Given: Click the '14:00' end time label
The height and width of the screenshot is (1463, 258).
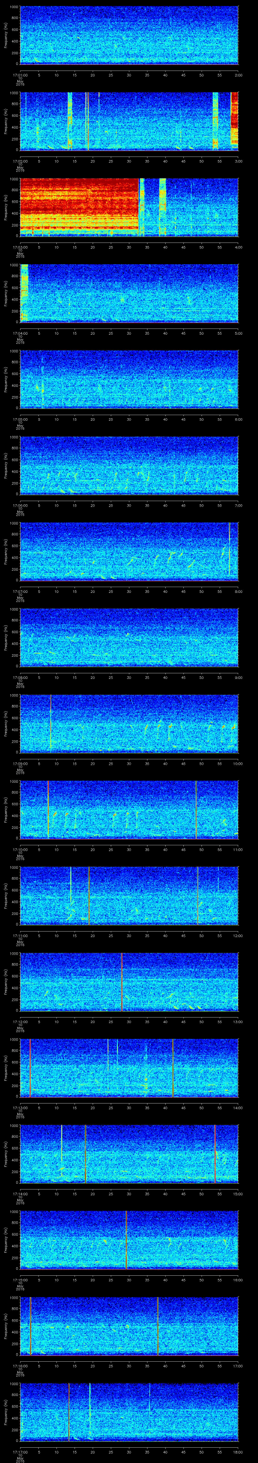Looking at the screenshot, I should tap(238, 1107).
